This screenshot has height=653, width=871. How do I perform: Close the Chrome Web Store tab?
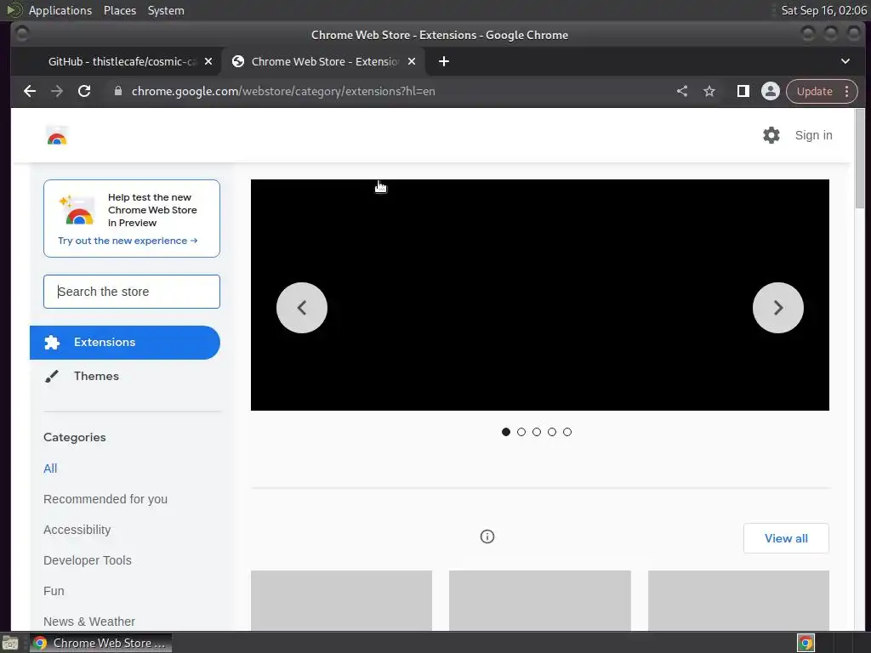coord(412,61)
